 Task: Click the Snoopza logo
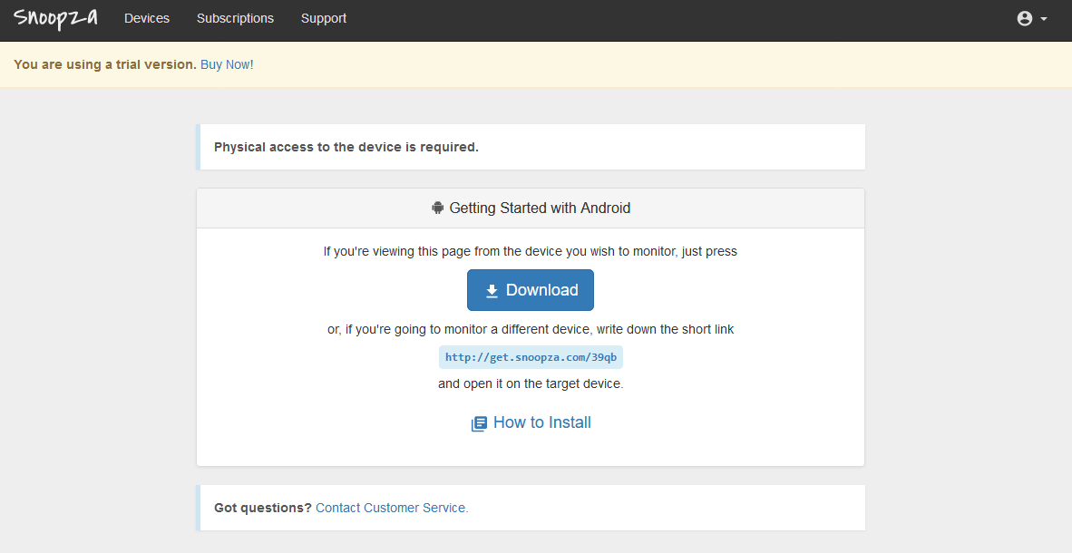click(55, 18)
